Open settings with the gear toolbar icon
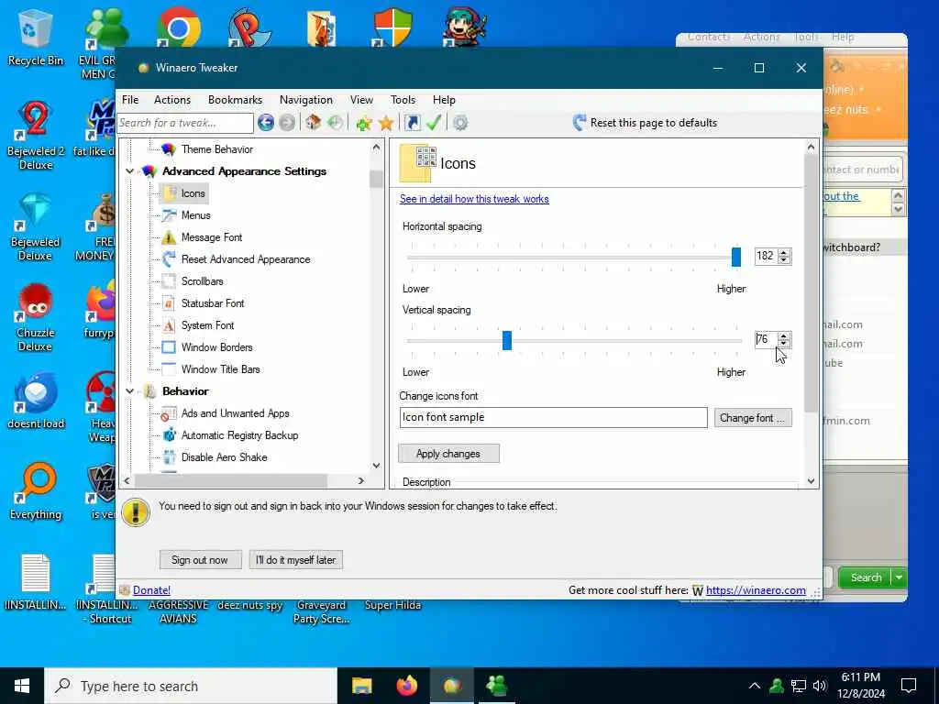The image size is (939, 704). click(x=460, y=123)
